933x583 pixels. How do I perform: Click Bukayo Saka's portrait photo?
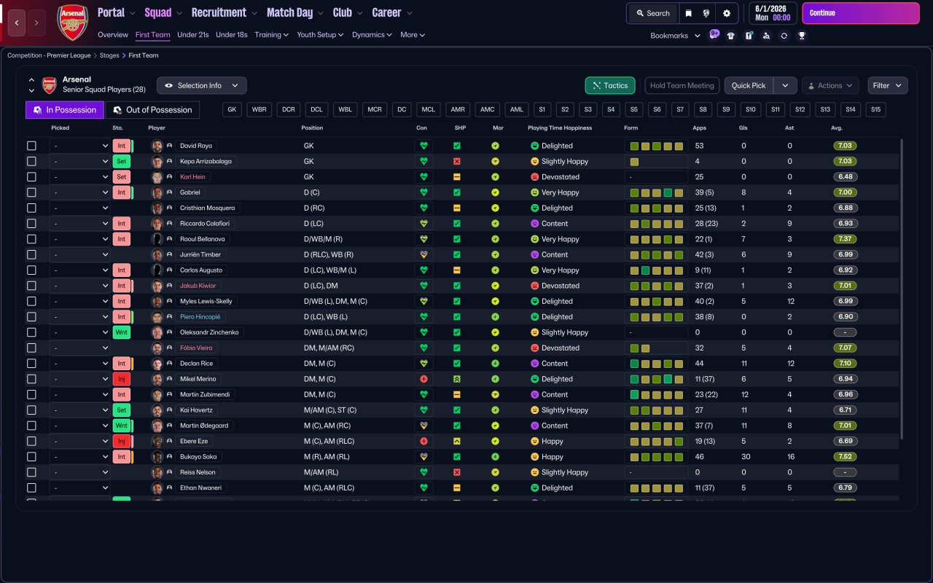[157, 457]
